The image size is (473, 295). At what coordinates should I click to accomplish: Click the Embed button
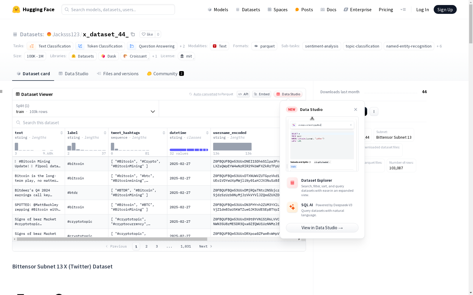pos(262,94)
